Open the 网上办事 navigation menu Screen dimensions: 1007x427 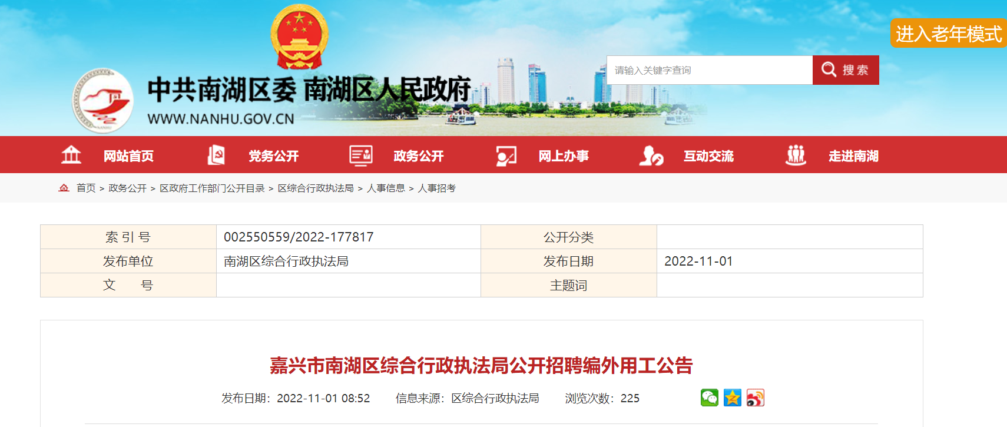(564, 156)
